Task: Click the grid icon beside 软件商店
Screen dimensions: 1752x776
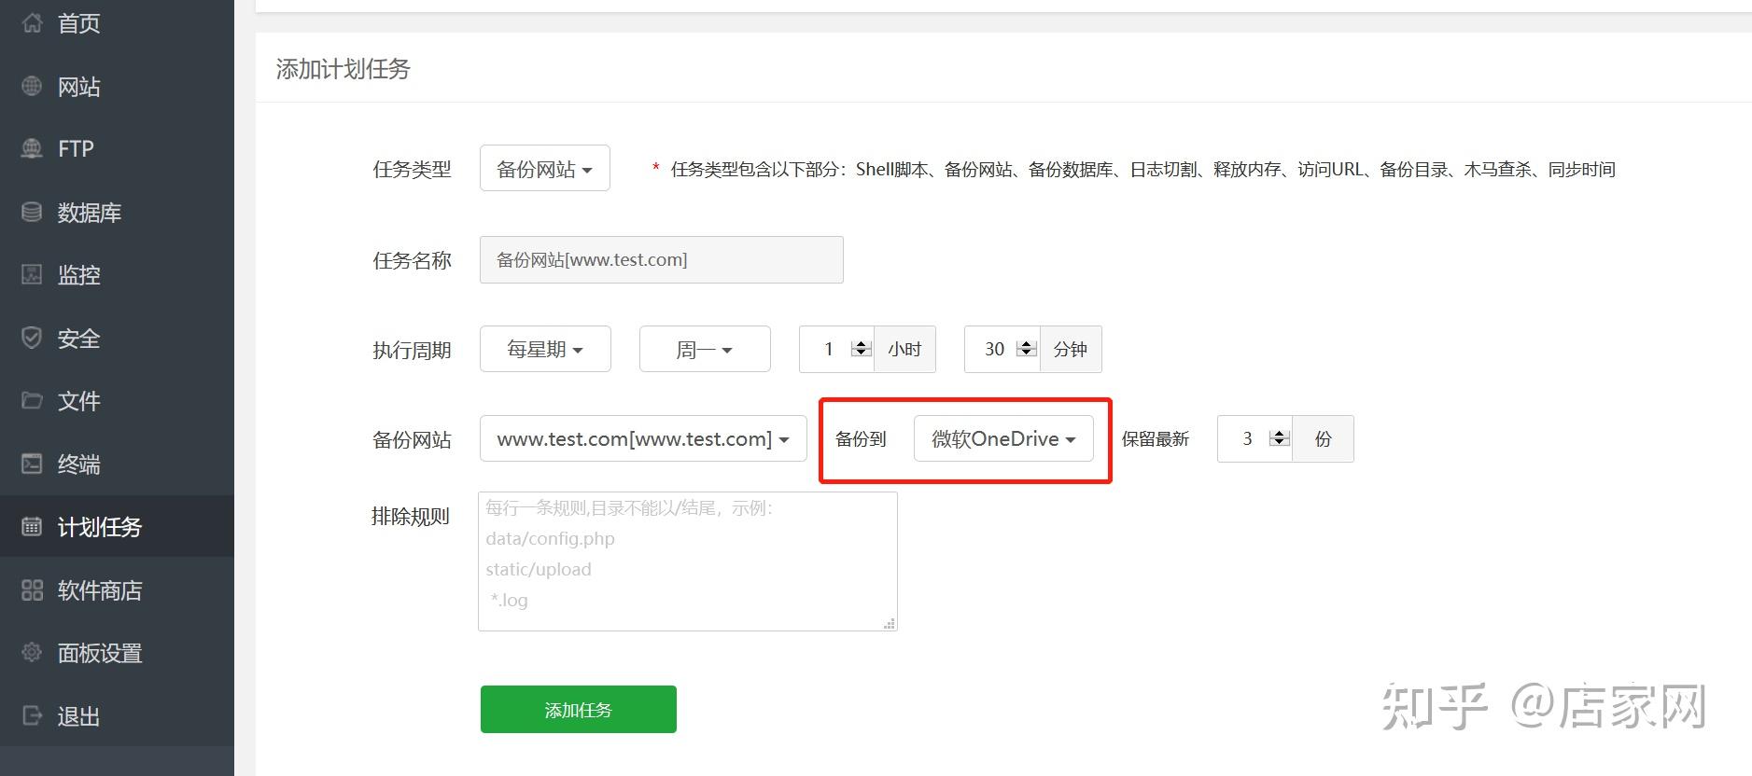Action: 32,589
